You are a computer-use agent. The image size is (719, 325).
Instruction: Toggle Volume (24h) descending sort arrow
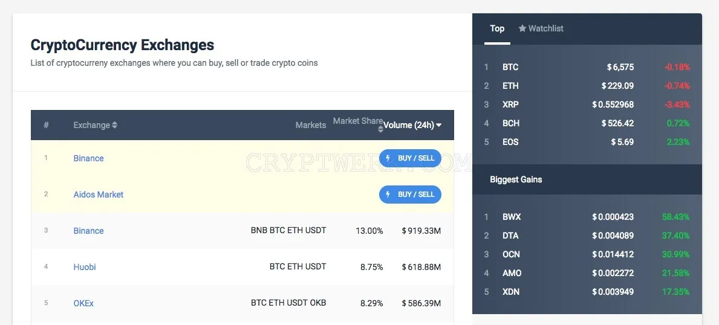(439, 125)
